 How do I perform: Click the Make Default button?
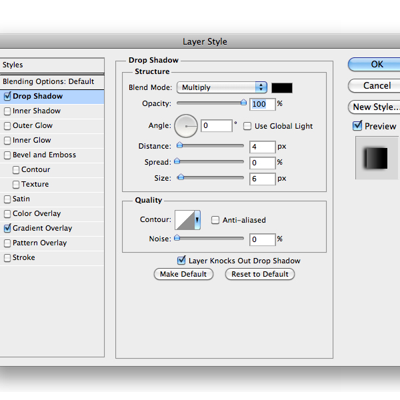[x=183, y=274]
